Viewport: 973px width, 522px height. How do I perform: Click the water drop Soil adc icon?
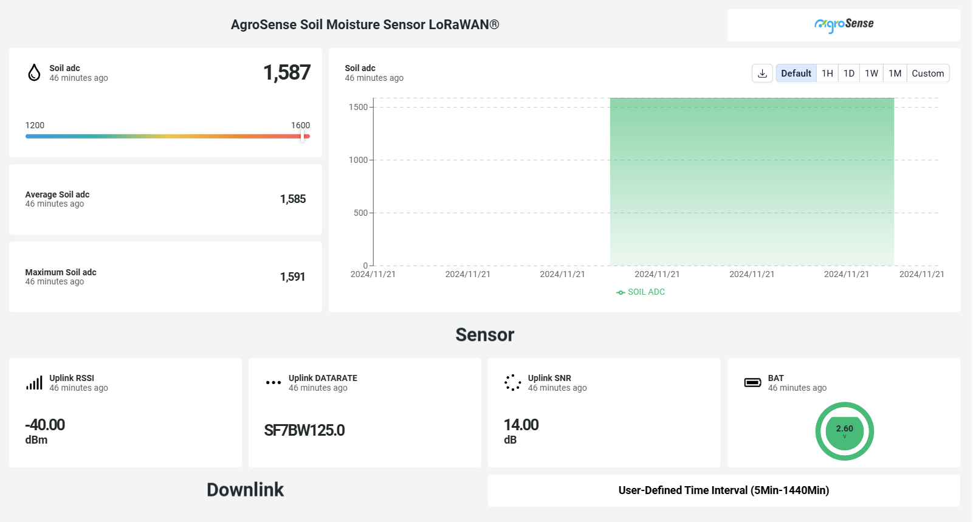click(34, 72)
